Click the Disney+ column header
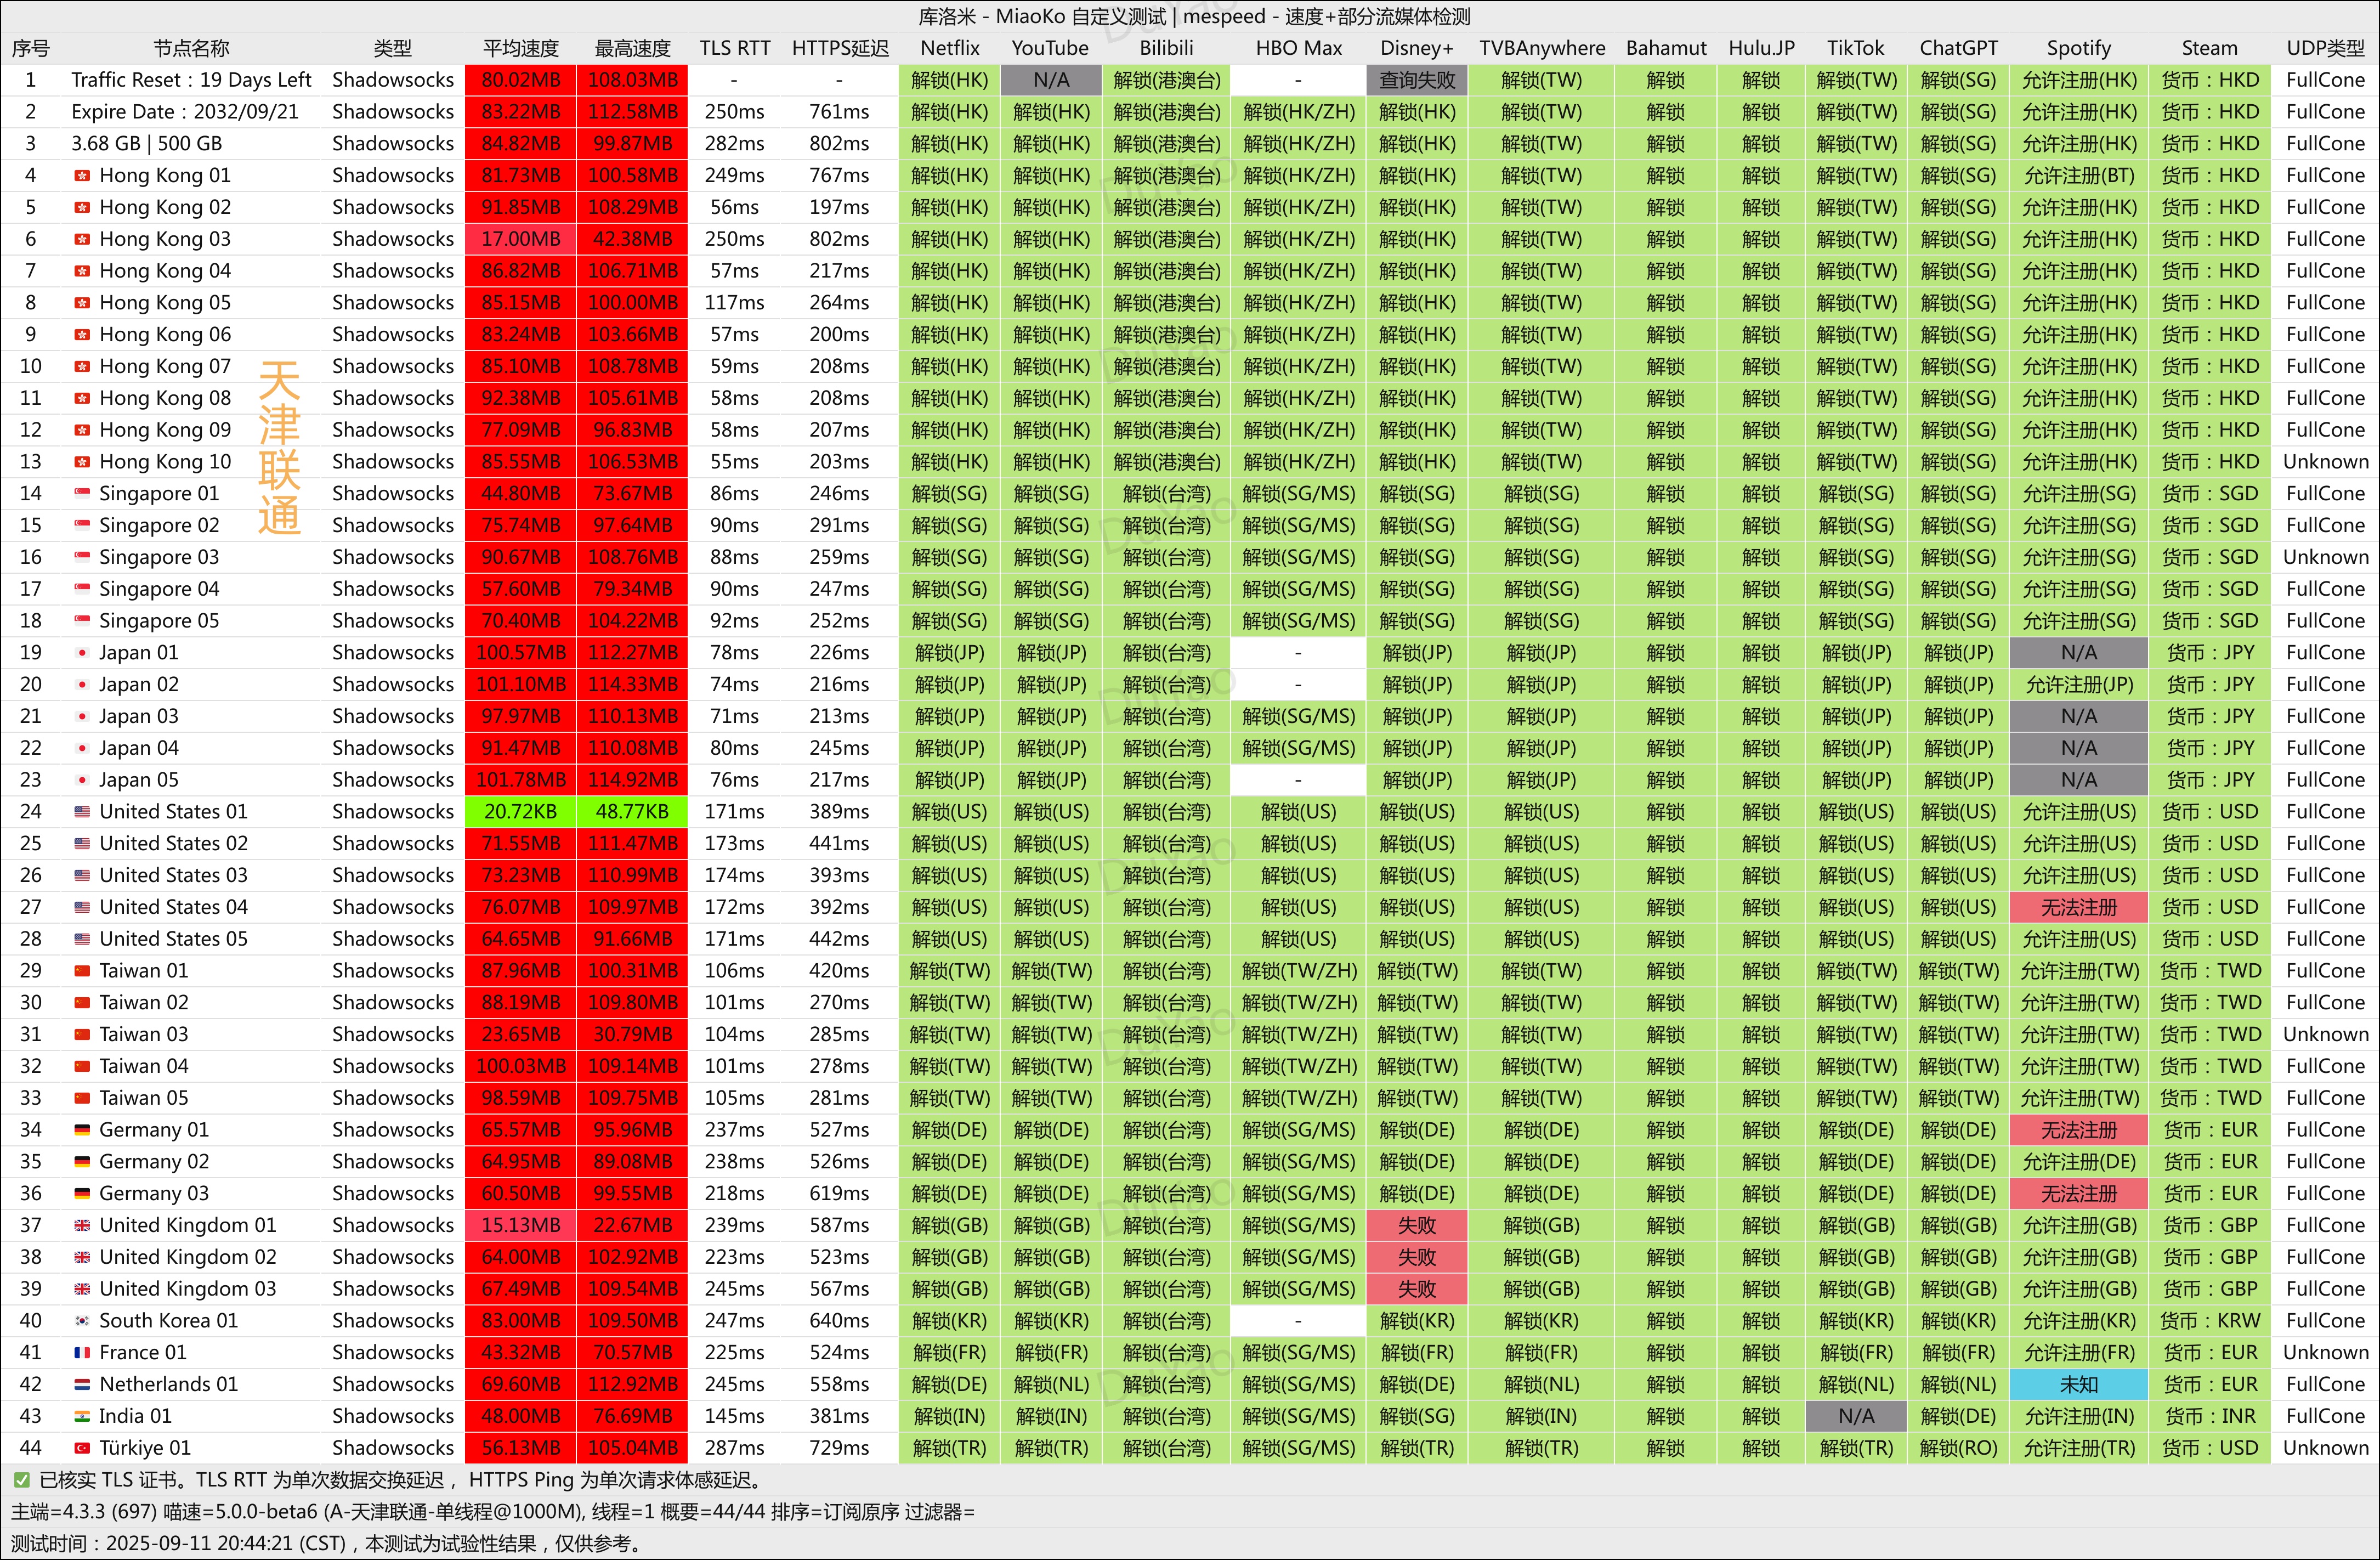 (1416, 48)
